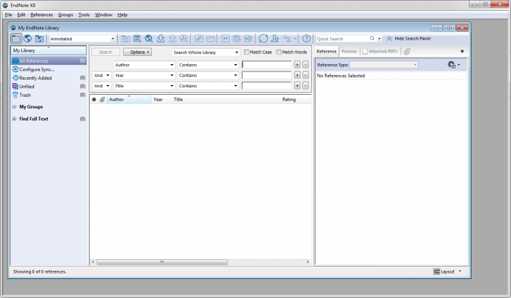
Task: Expand the Find Full Text group
Action: (14, 119)
